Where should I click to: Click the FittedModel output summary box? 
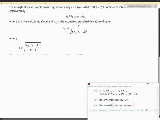(x=123, y=105)
